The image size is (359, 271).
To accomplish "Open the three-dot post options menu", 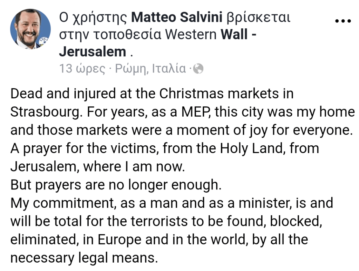I will click(343, 21).
